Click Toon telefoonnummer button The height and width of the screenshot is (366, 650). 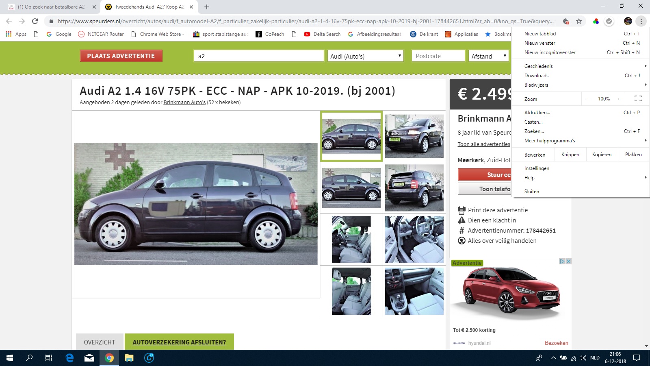point(484,189)
